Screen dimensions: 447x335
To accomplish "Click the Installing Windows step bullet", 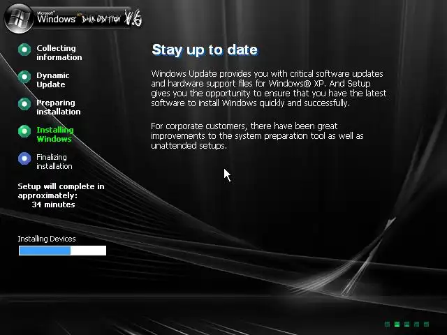I will pyautogui.click(x=24, y=131).
